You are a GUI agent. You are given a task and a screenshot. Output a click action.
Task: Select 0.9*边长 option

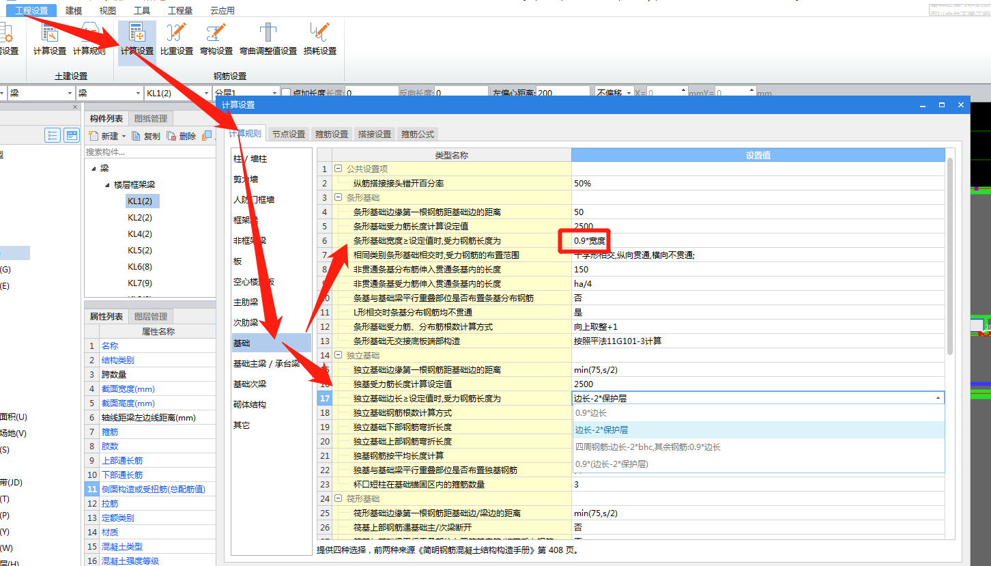coord(758,413)
